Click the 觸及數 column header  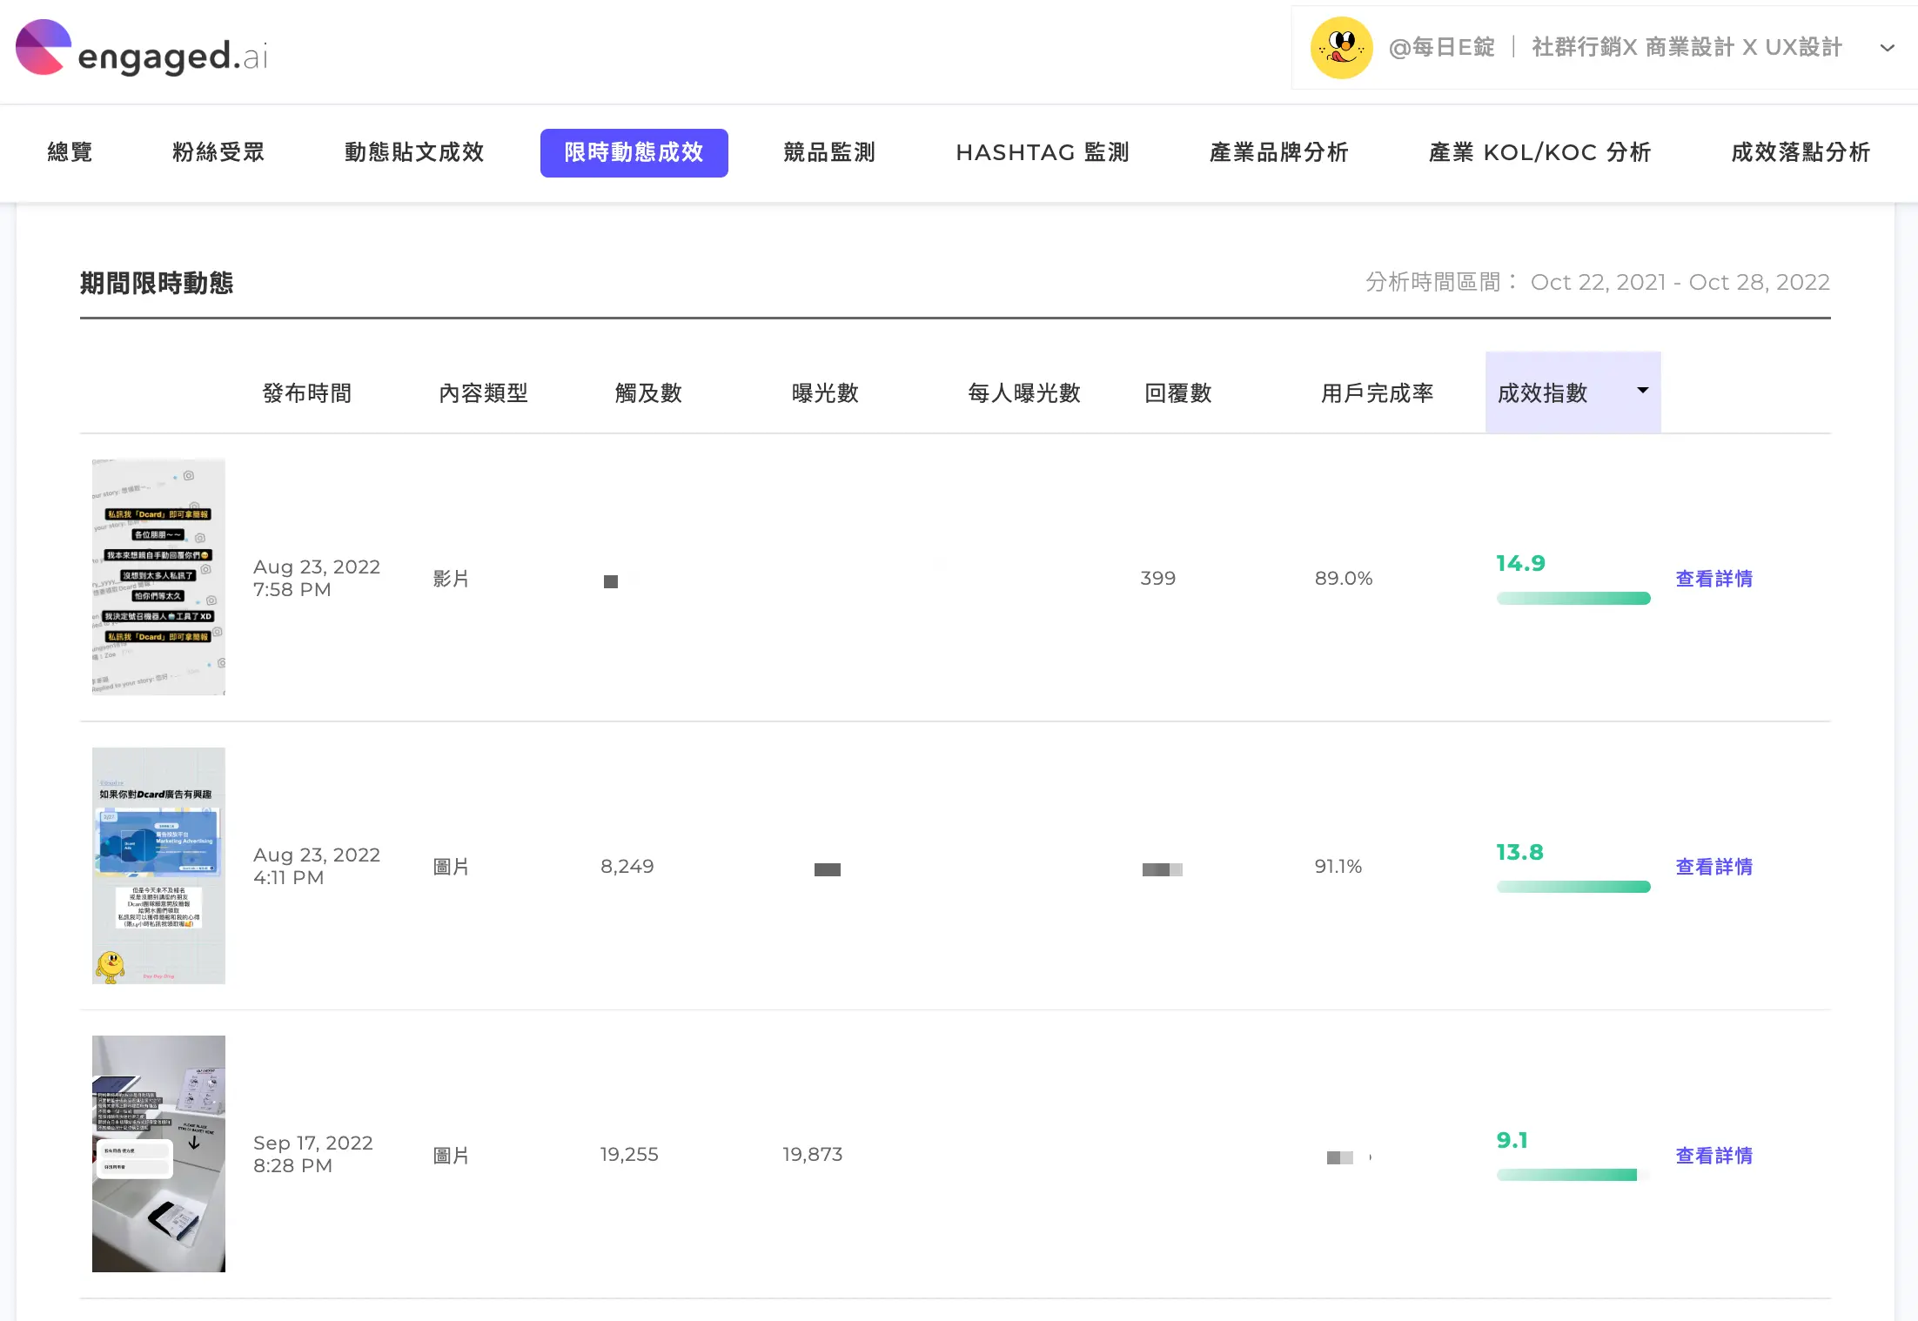[648, 393]
